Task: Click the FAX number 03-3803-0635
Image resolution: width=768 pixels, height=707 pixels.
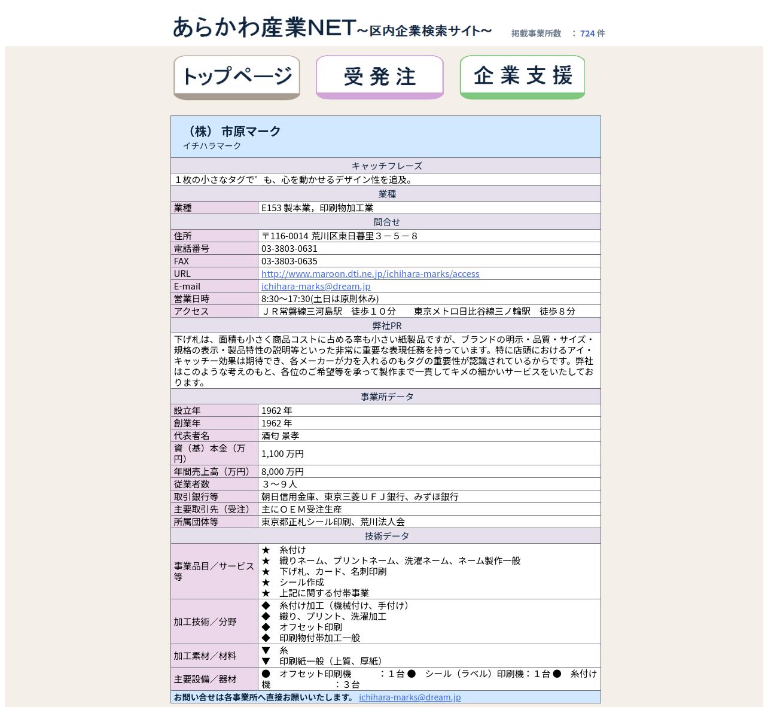Action: click(289, 261)
